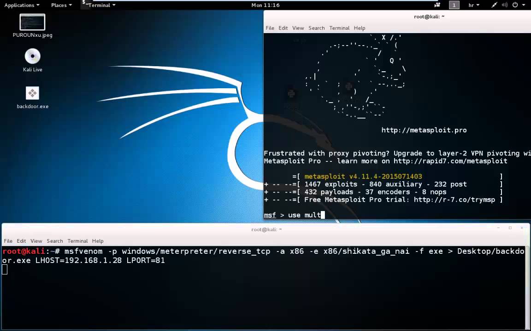Open View menu in upper terminal window

pos(298,28)
